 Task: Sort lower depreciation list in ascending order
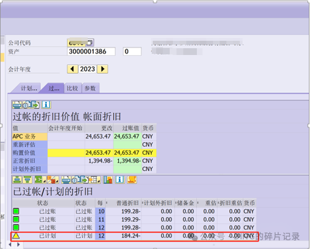tap(17, 180)
